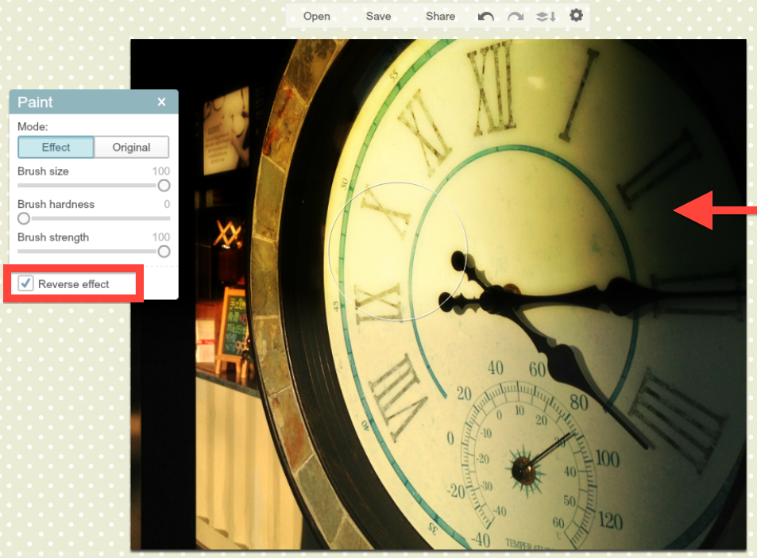Click the Brush strength slider handle
This screenshot has width=757, height=558.
click(164, 252)
